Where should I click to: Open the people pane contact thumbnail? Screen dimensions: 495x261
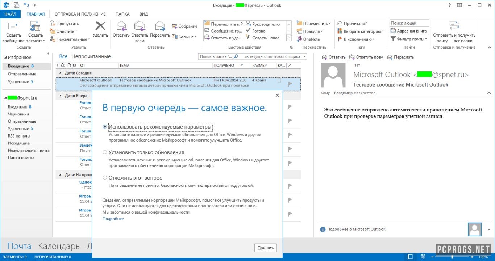pyautogui.click(x=474, y=229)
